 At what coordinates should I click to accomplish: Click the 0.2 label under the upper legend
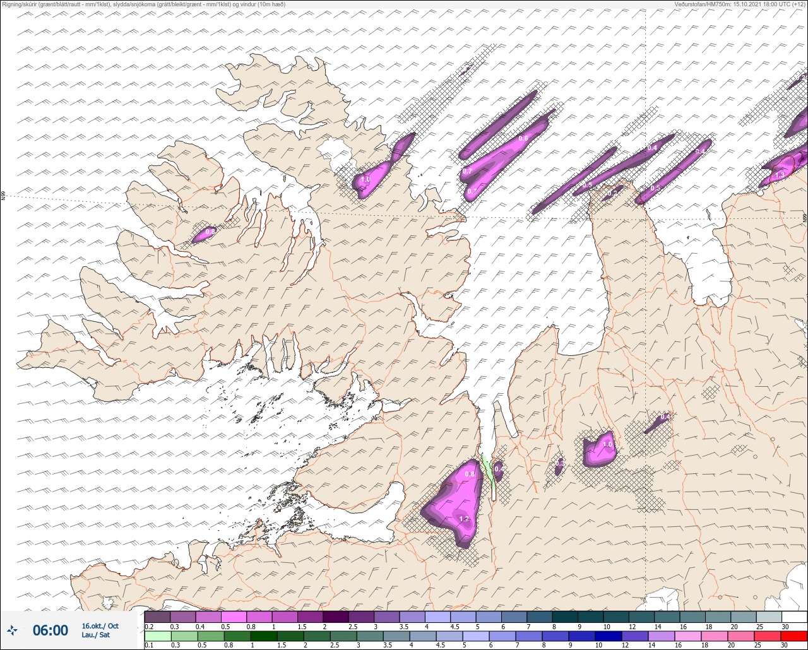[x=149, y=626]
